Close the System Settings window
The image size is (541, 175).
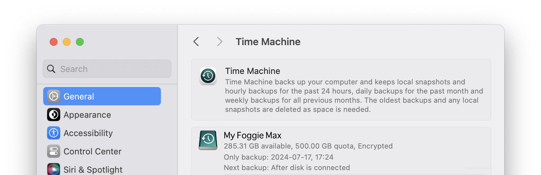coord(54,42)
